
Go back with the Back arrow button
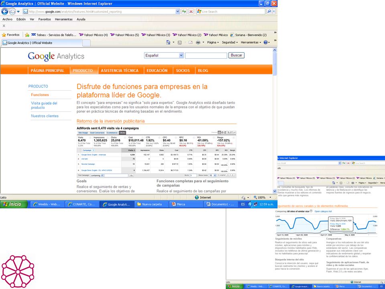[x=5, y=11]
